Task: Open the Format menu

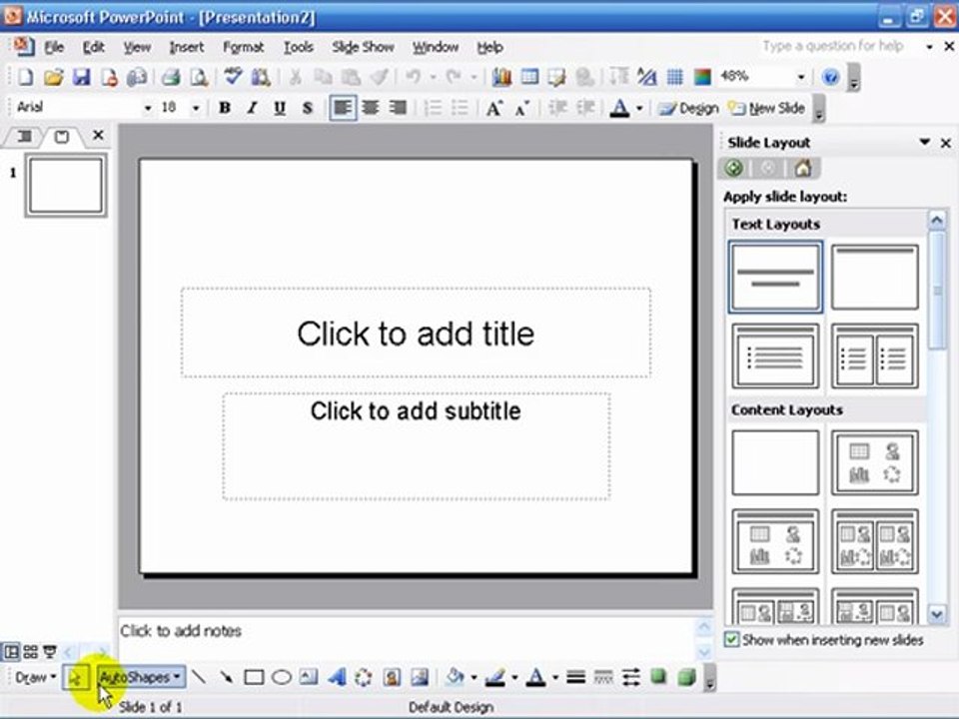Action: (x=244, y=47)
